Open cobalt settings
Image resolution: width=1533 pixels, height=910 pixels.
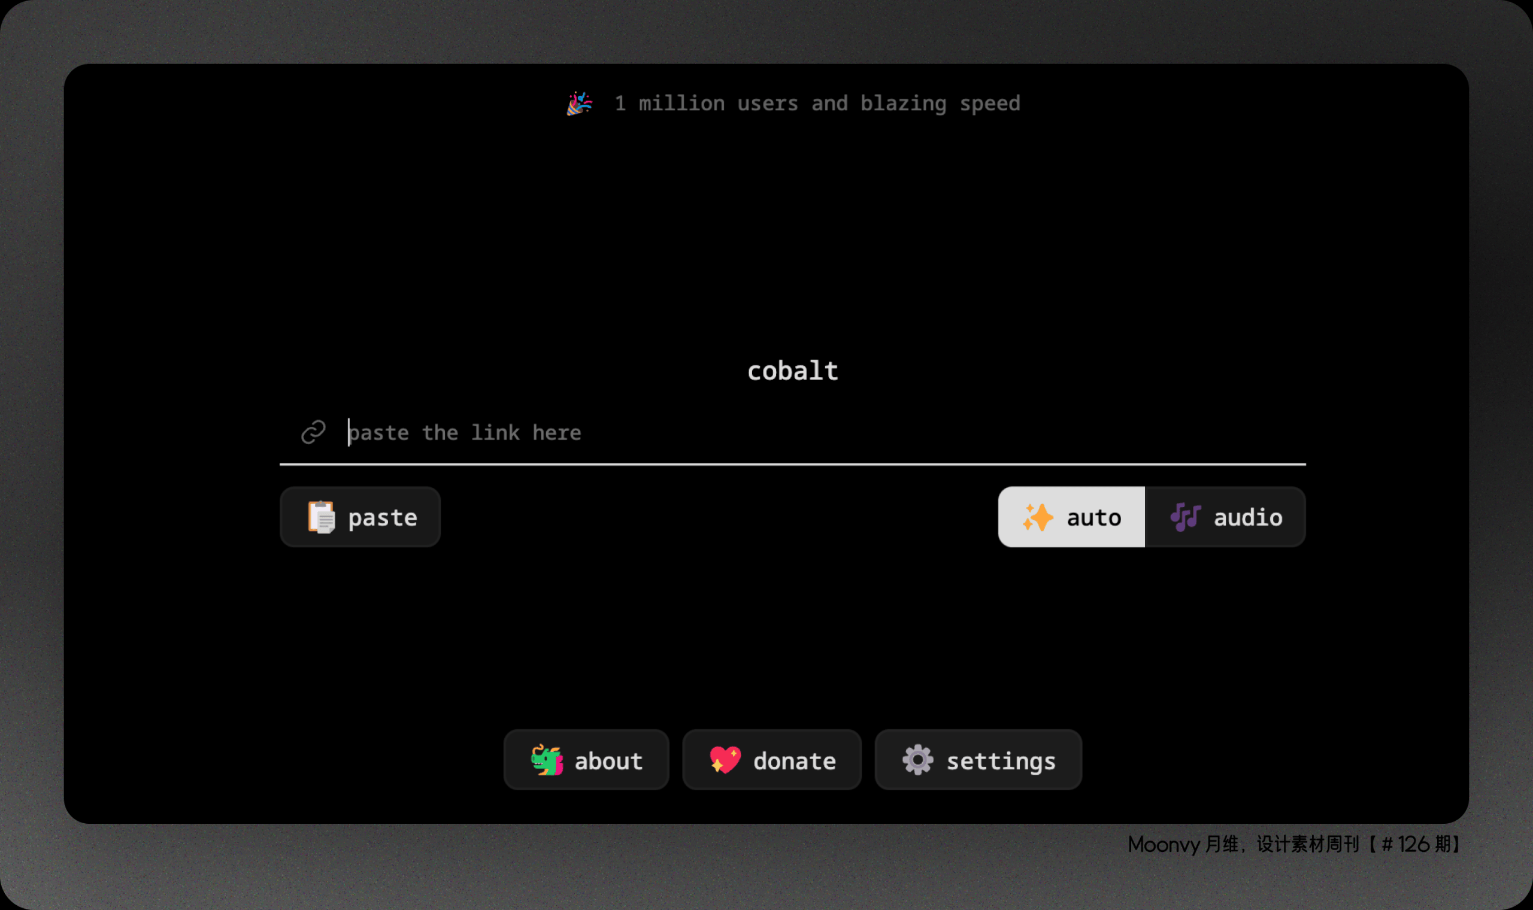(x=978, y=760)
